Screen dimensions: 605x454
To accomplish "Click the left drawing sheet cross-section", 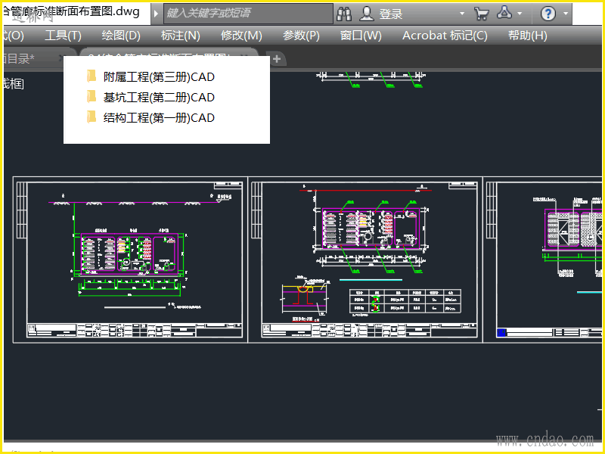I will (x=129, y=254).
